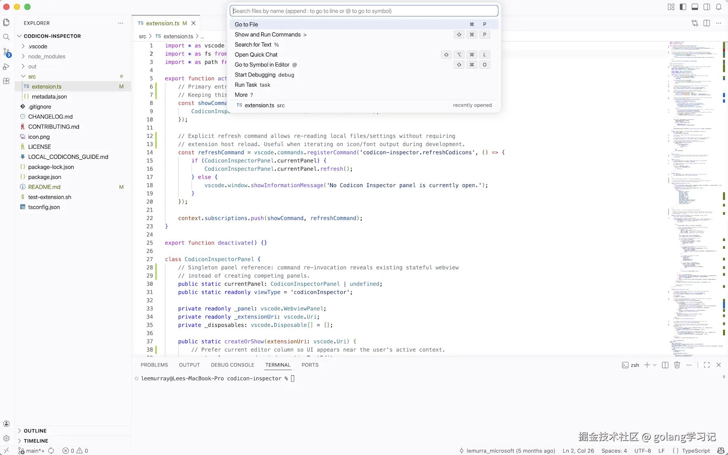Choose Go to File in quick pick
Image resolution: width=728 pixels, height=455 pixels.
pos(364,25)
